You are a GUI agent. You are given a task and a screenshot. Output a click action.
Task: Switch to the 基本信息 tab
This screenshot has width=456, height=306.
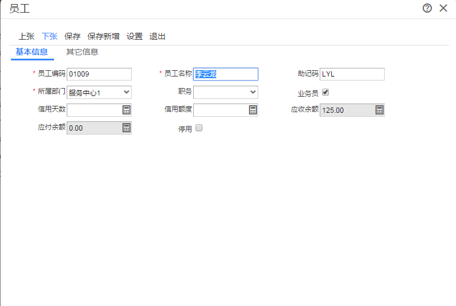coord(32,52)
